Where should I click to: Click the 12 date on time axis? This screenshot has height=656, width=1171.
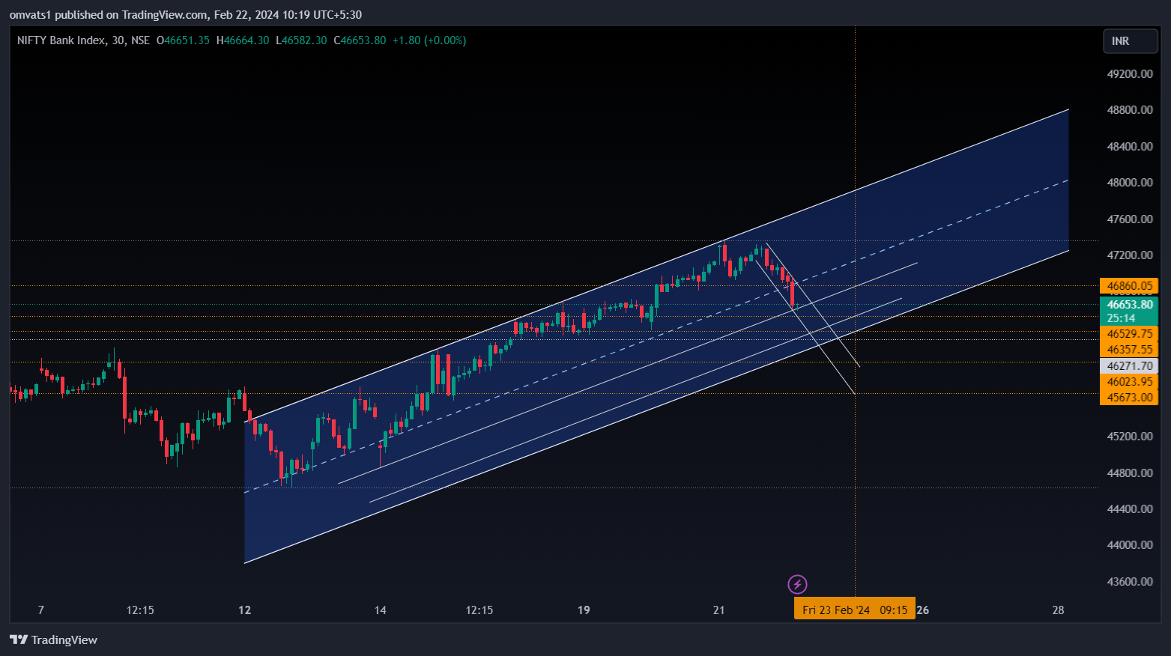(x=245, y=610)
